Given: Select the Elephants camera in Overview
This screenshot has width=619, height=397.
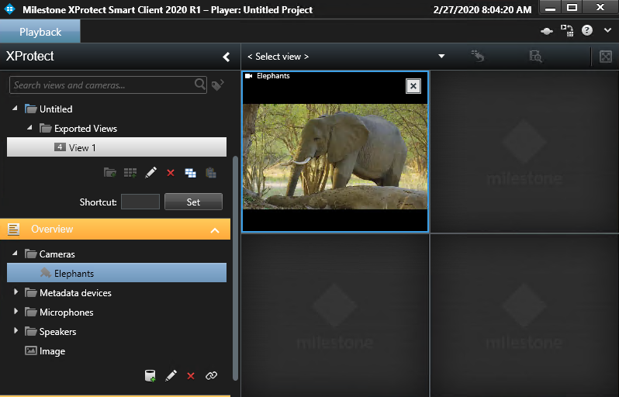Looking at the screenshot, I should coord(116,273).
